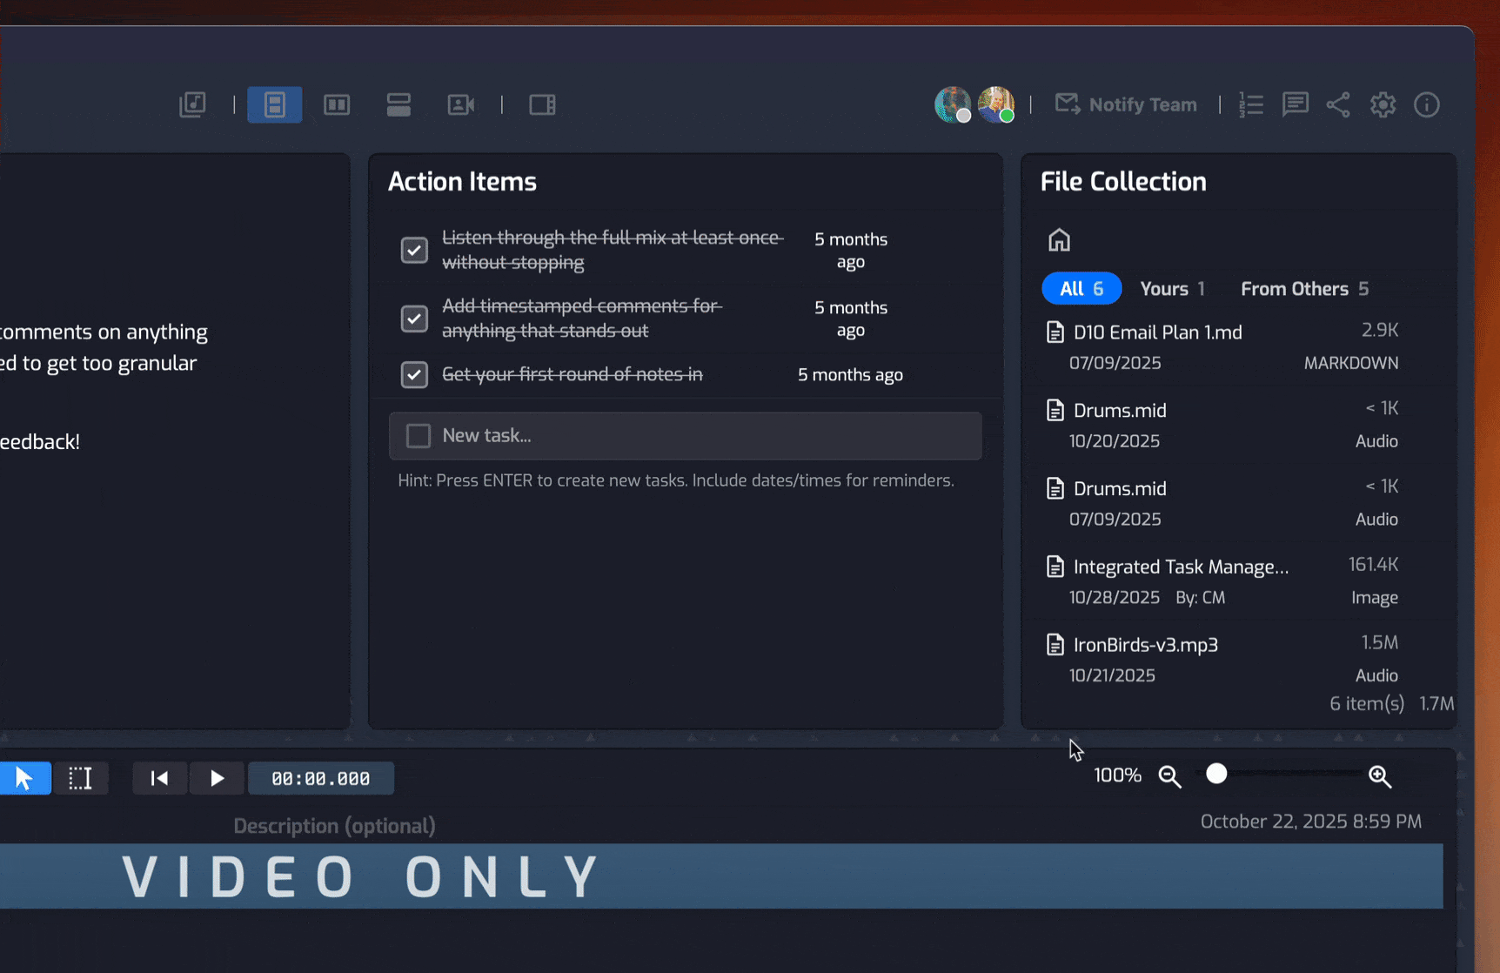
Task: Switch to side-by-side column layout icon
Action: [337, 104]
